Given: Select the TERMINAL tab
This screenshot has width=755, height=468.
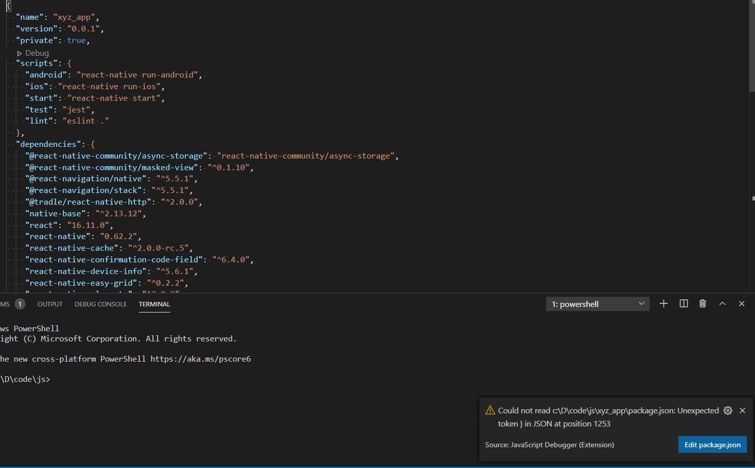Looking at the screenshot, I should 154,304.
